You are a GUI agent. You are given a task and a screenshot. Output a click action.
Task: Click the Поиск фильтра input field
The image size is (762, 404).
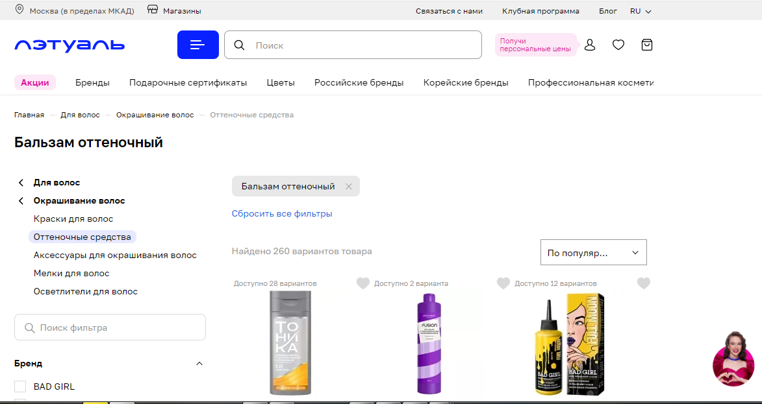click(x=110, y=327)
